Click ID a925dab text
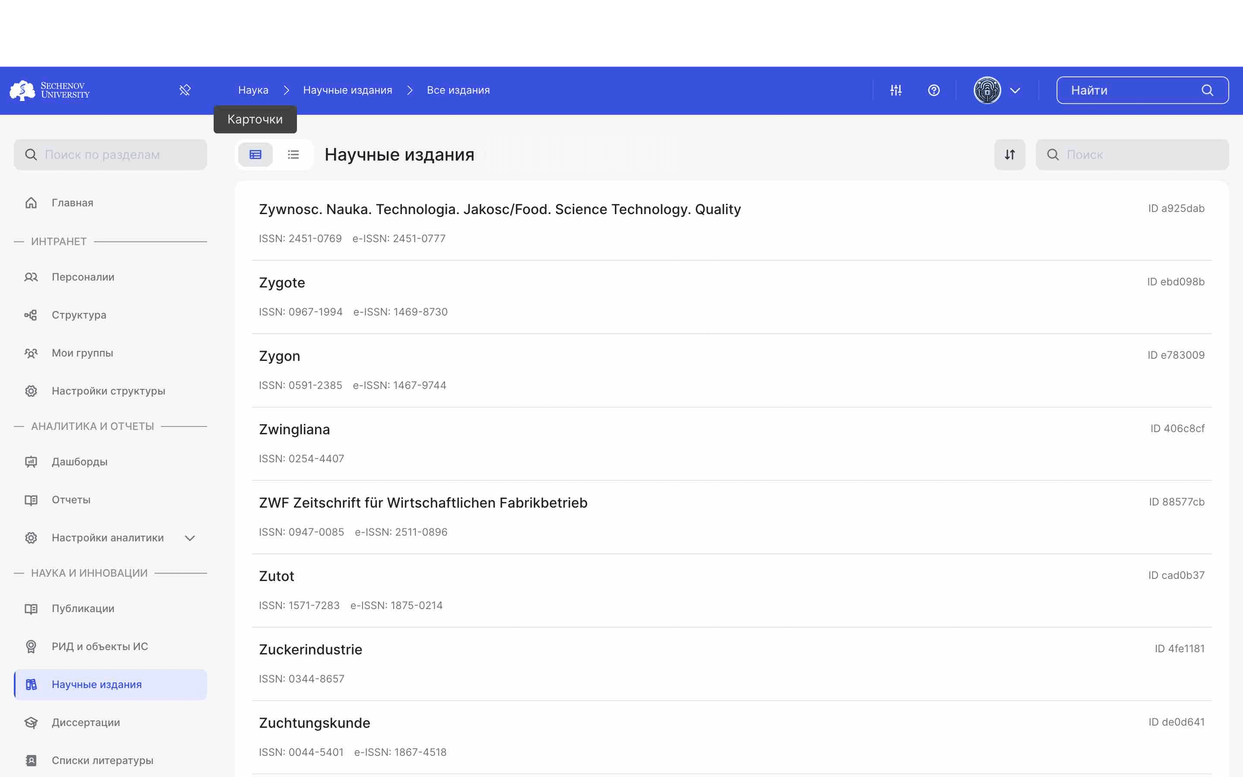The height and width of the screenshot is (777, 1243). click(1176, 208)
